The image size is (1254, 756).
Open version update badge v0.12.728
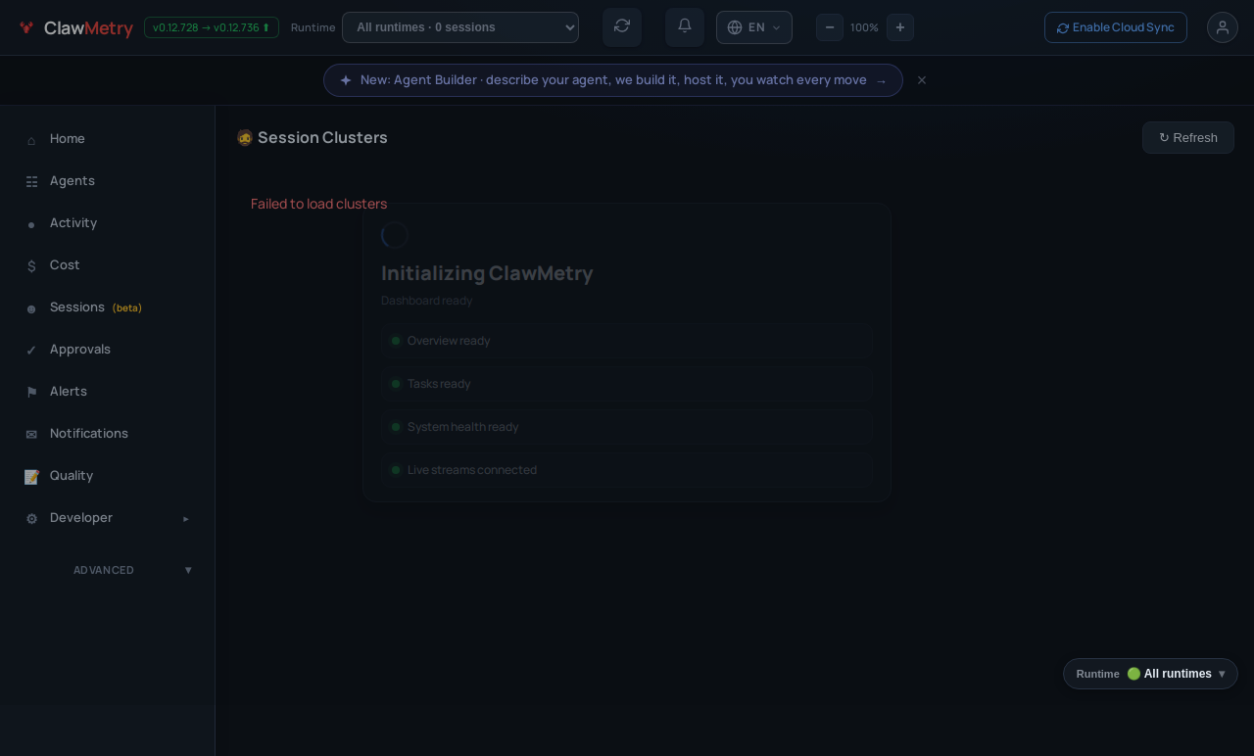tap(212, 27)
